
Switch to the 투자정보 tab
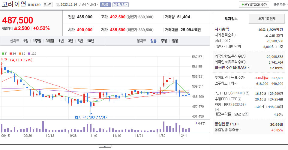pos(231,19)
